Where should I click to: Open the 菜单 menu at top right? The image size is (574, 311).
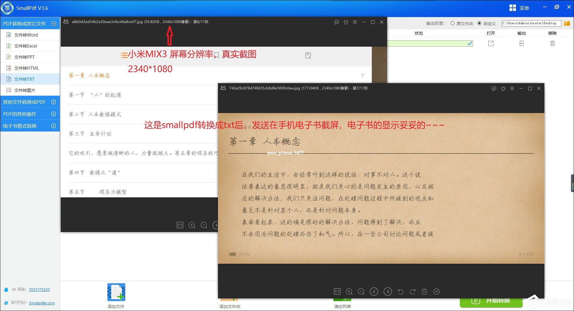click(x=520, y=8)
